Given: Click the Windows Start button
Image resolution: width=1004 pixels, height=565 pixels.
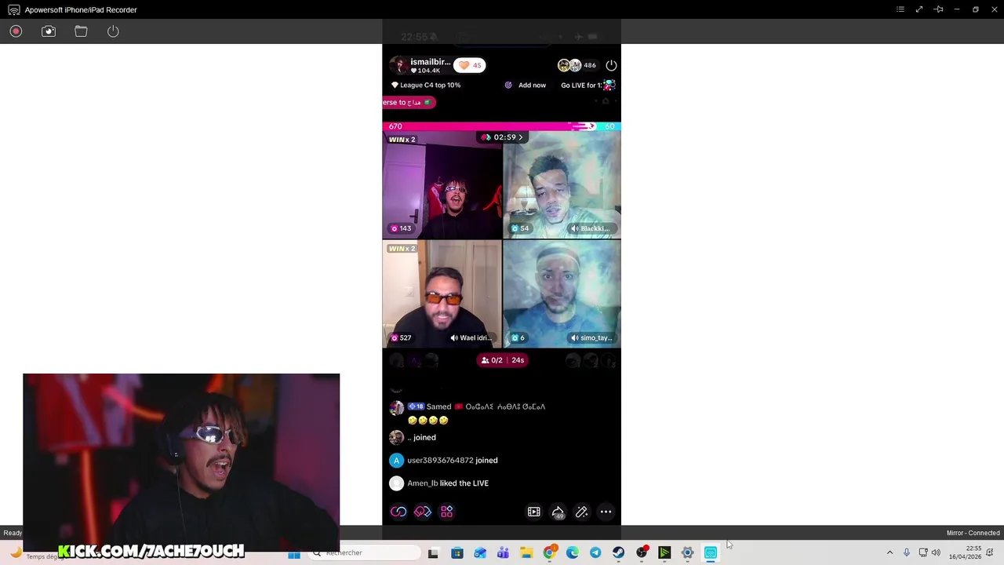Looking at the screenshot, I should [294, 553].
